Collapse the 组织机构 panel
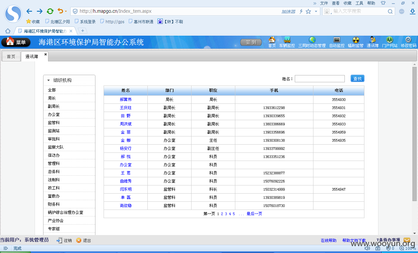418x253 pixels. pos(49,80)
